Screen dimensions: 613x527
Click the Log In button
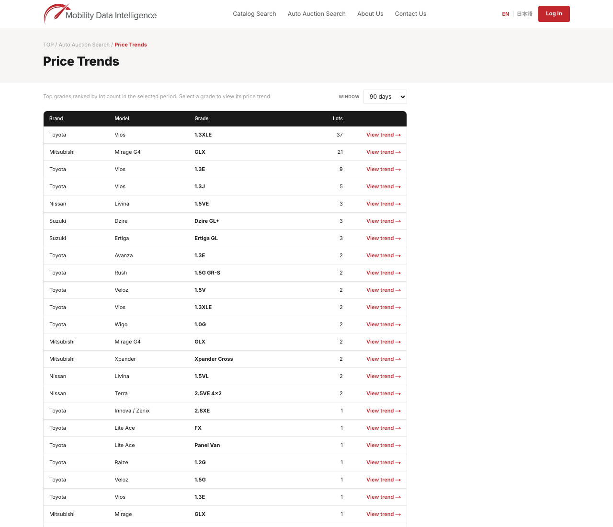click(554, 14)
